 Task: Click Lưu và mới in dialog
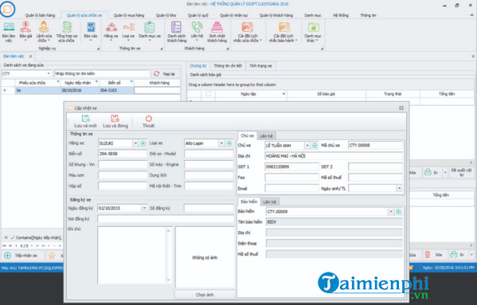click(85, 121)
